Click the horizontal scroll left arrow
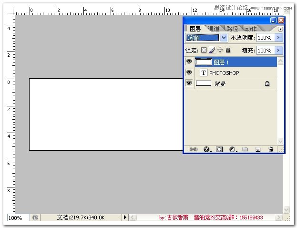Viewport: 297px width, 228px height. coord(133,217)
